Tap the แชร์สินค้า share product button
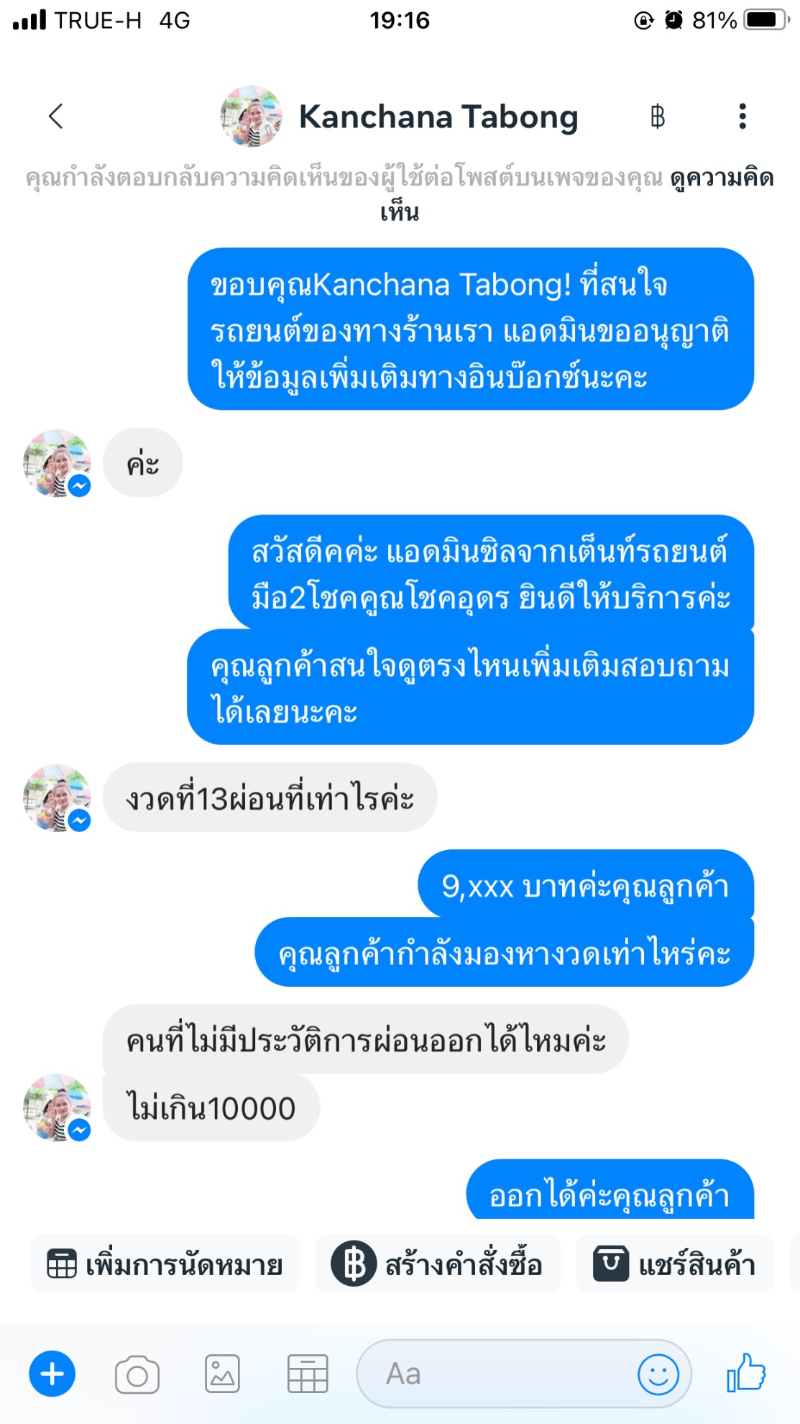This screenshot has width=800, height=1424. [675, 1264]
